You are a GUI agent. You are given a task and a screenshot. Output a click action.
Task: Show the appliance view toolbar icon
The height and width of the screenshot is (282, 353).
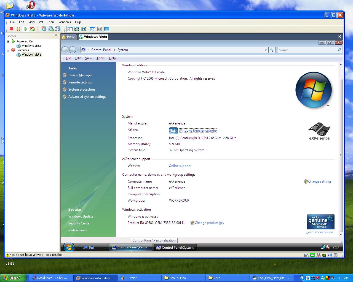pyautogui.click(x=100, y=29)
